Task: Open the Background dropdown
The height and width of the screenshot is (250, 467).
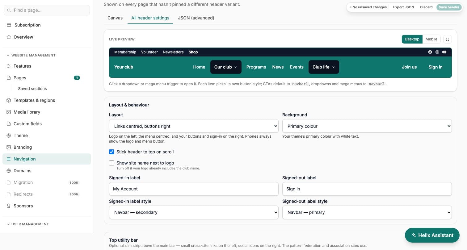Action: (x=367, y=126)
